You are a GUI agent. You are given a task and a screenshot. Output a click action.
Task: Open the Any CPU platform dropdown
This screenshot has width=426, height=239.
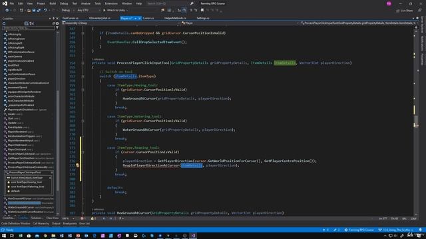click(89, 11)
